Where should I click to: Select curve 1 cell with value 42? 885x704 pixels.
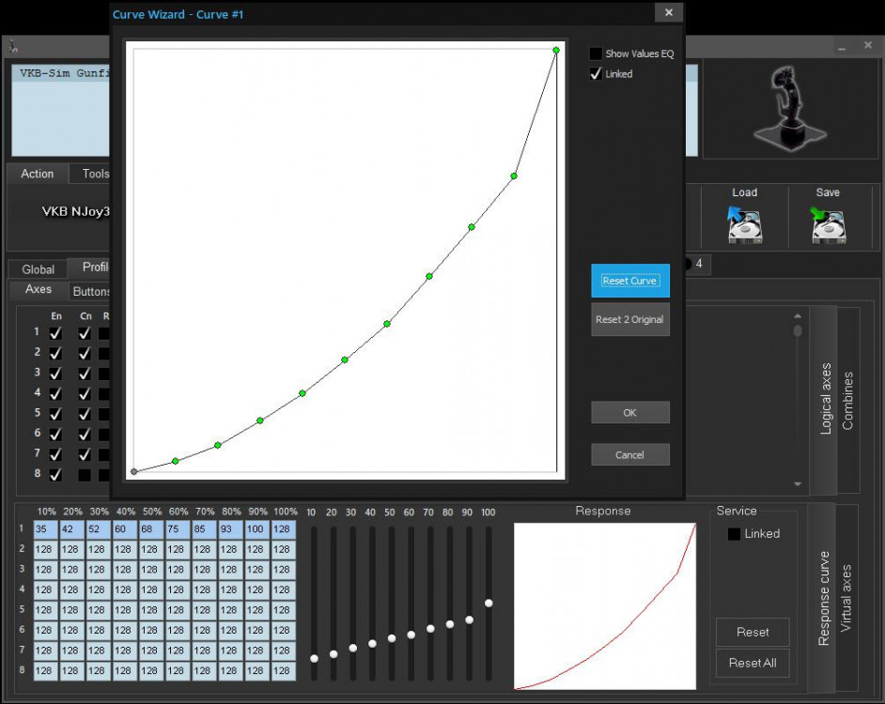(x=72, y=529)
